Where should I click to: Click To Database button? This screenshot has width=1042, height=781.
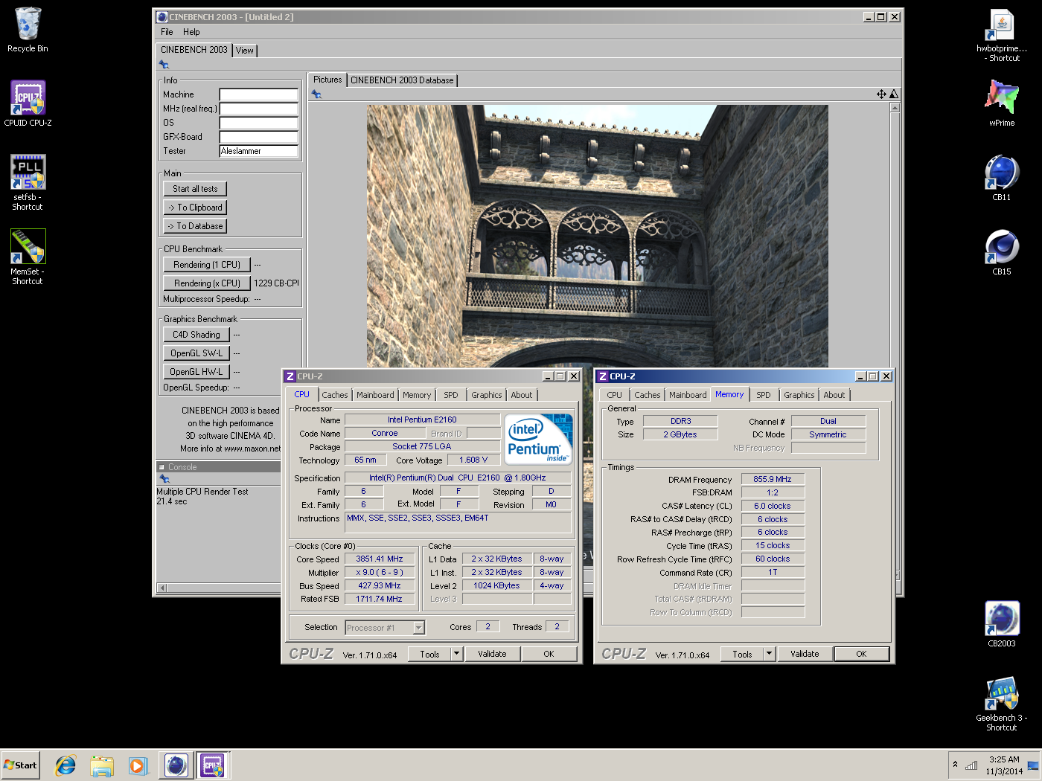[195, 226]
